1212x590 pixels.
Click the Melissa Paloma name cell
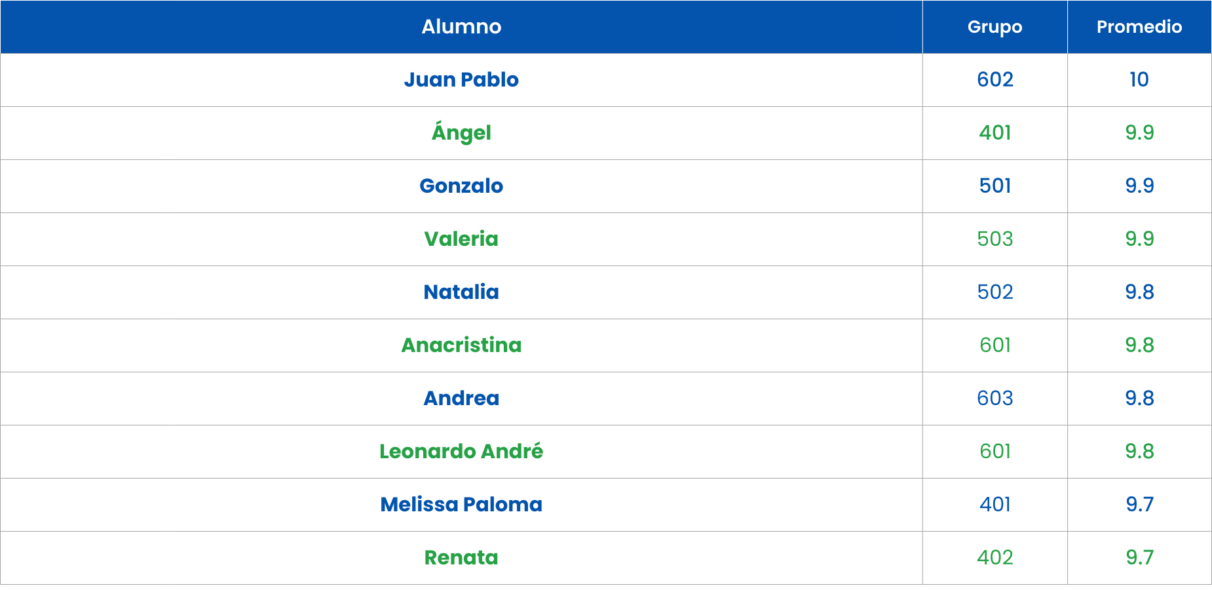coord(461,505)
